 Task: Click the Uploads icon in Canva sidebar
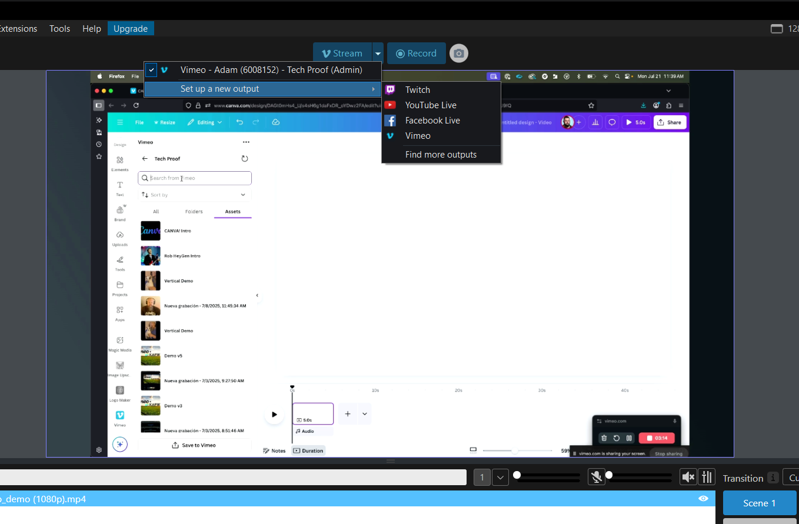pos(120,235)
